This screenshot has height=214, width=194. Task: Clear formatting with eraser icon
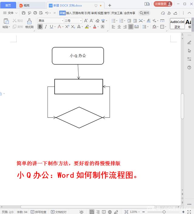point(97,21)
